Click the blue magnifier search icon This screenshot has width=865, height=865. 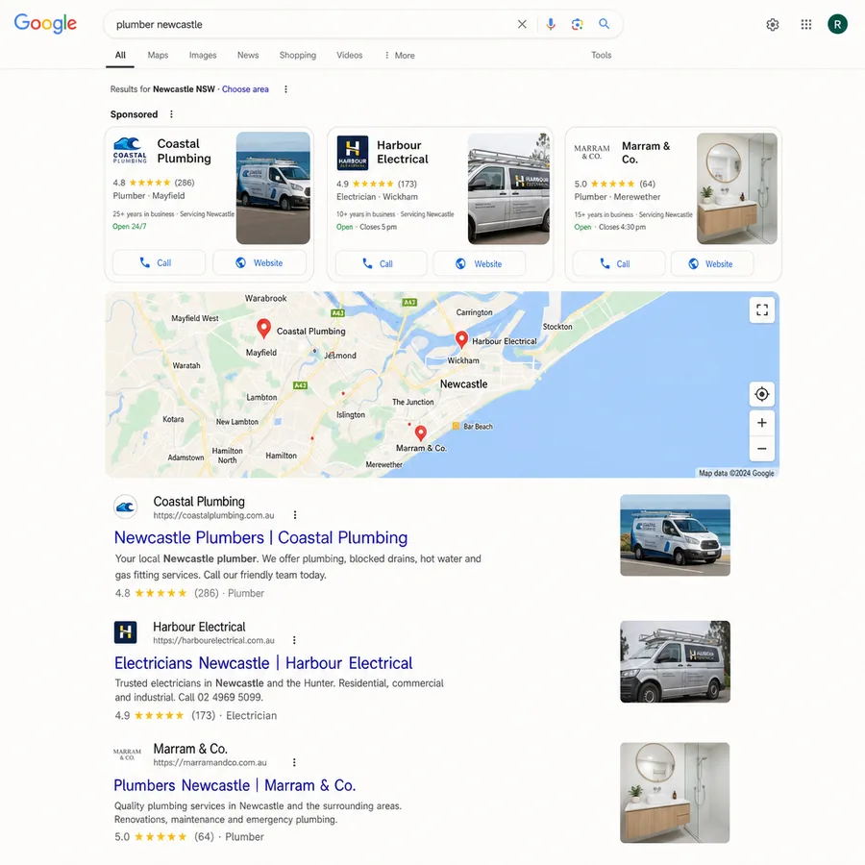click(605, 24)
